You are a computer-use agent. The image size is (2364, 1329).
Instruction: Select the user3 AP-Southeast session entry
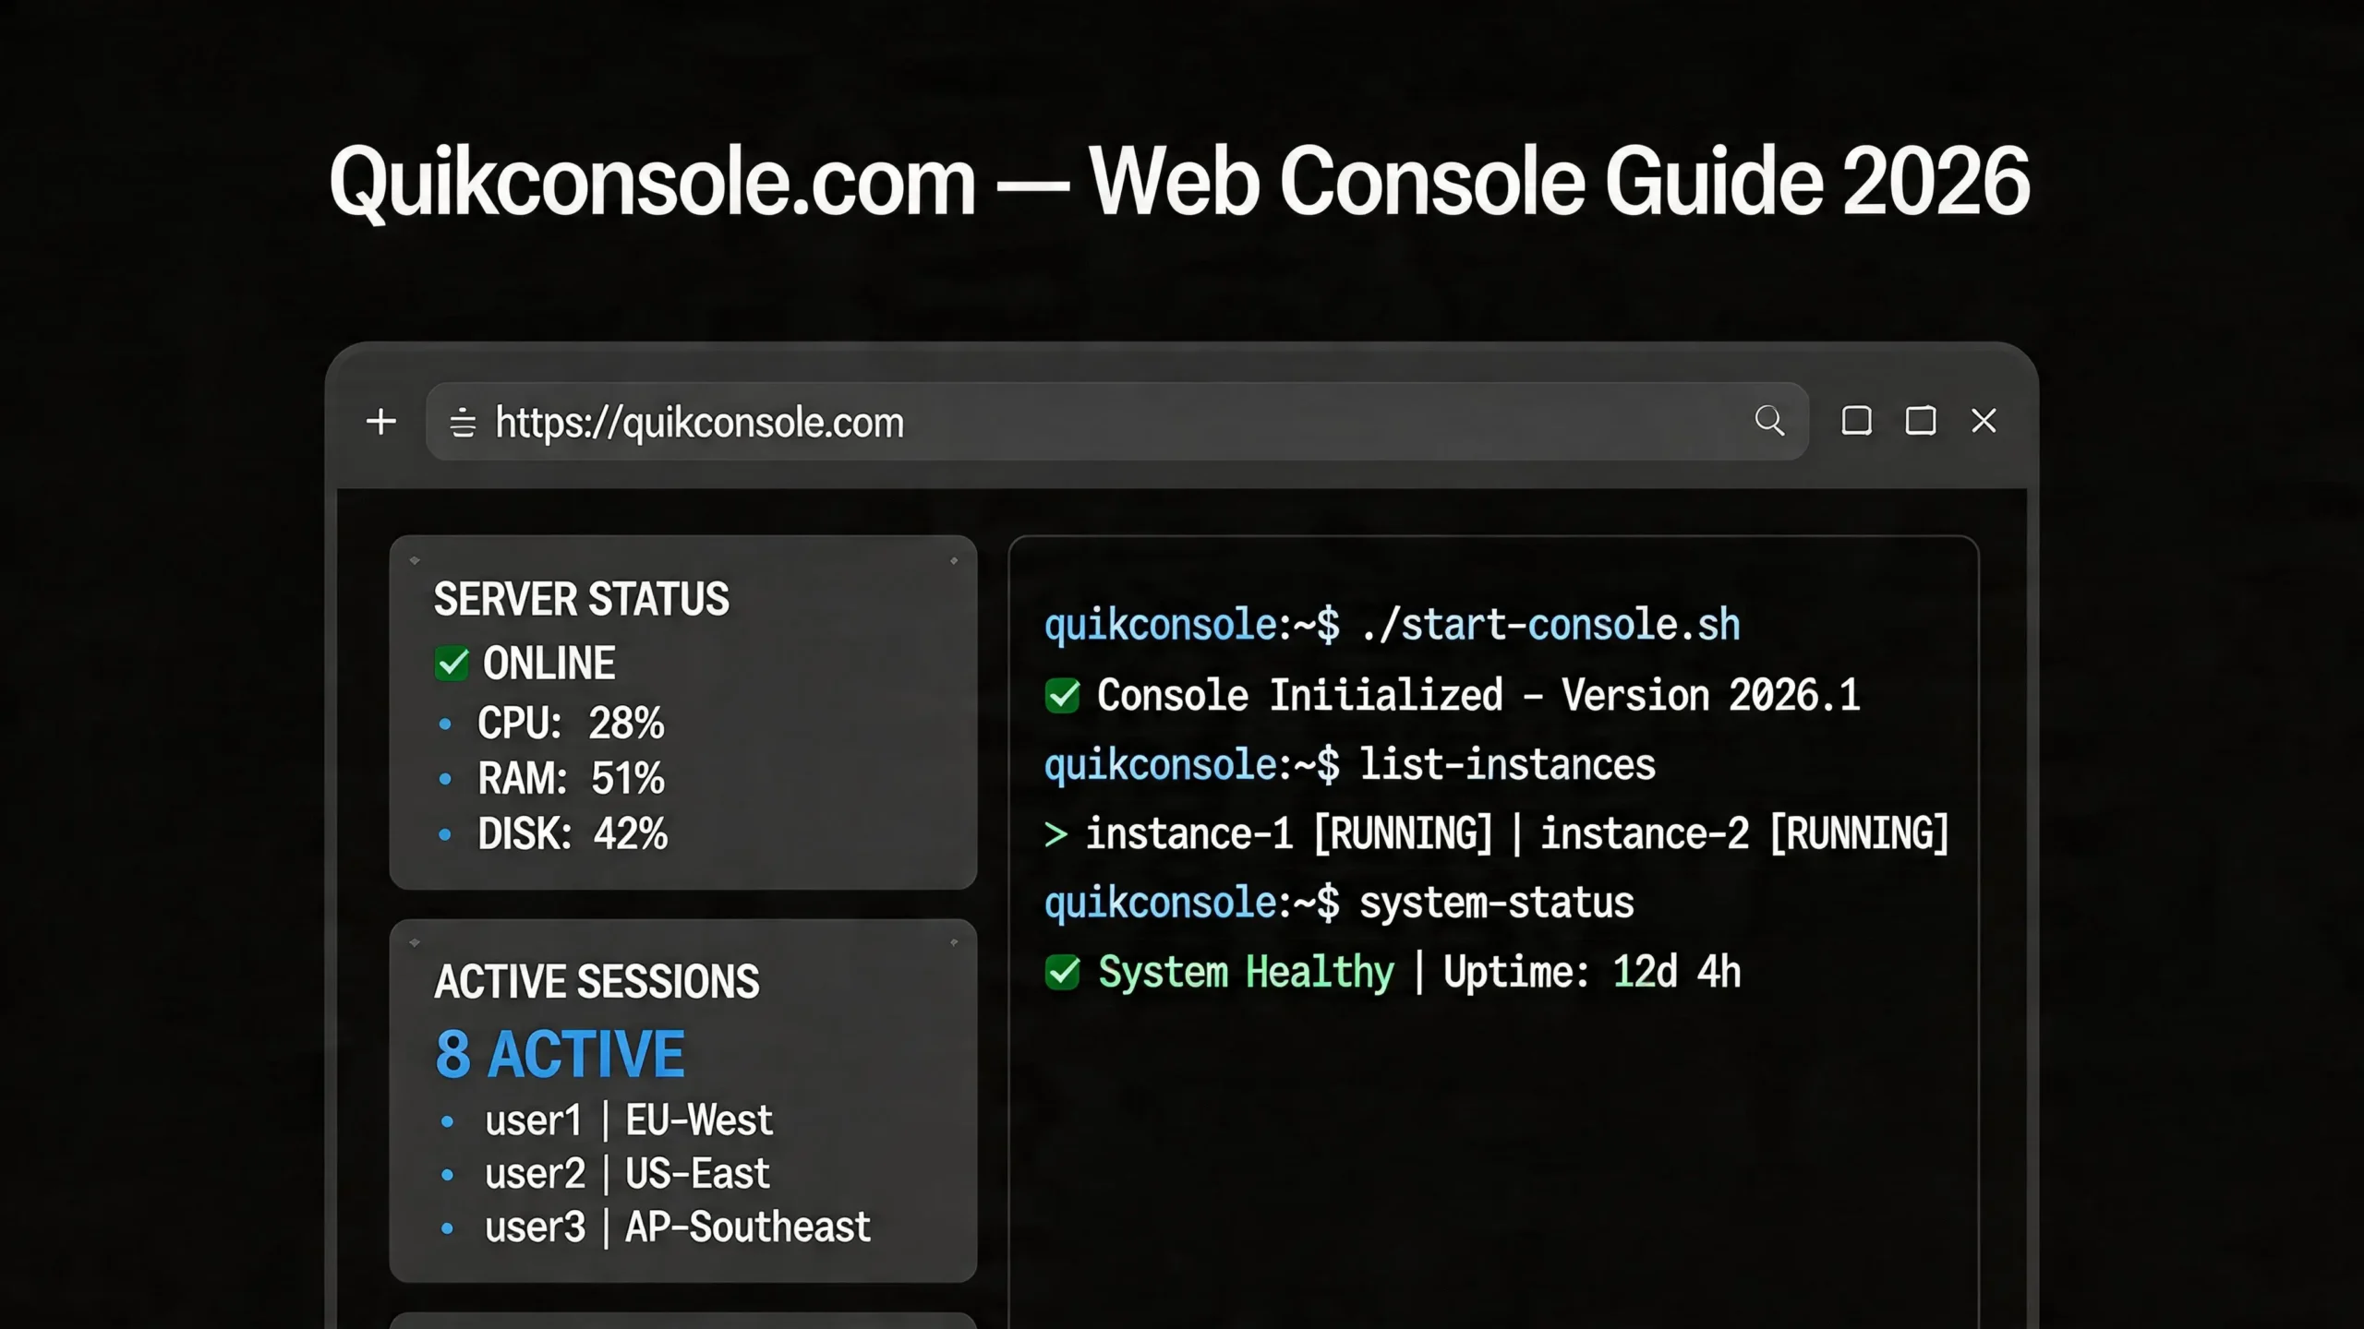[676, 1226]
